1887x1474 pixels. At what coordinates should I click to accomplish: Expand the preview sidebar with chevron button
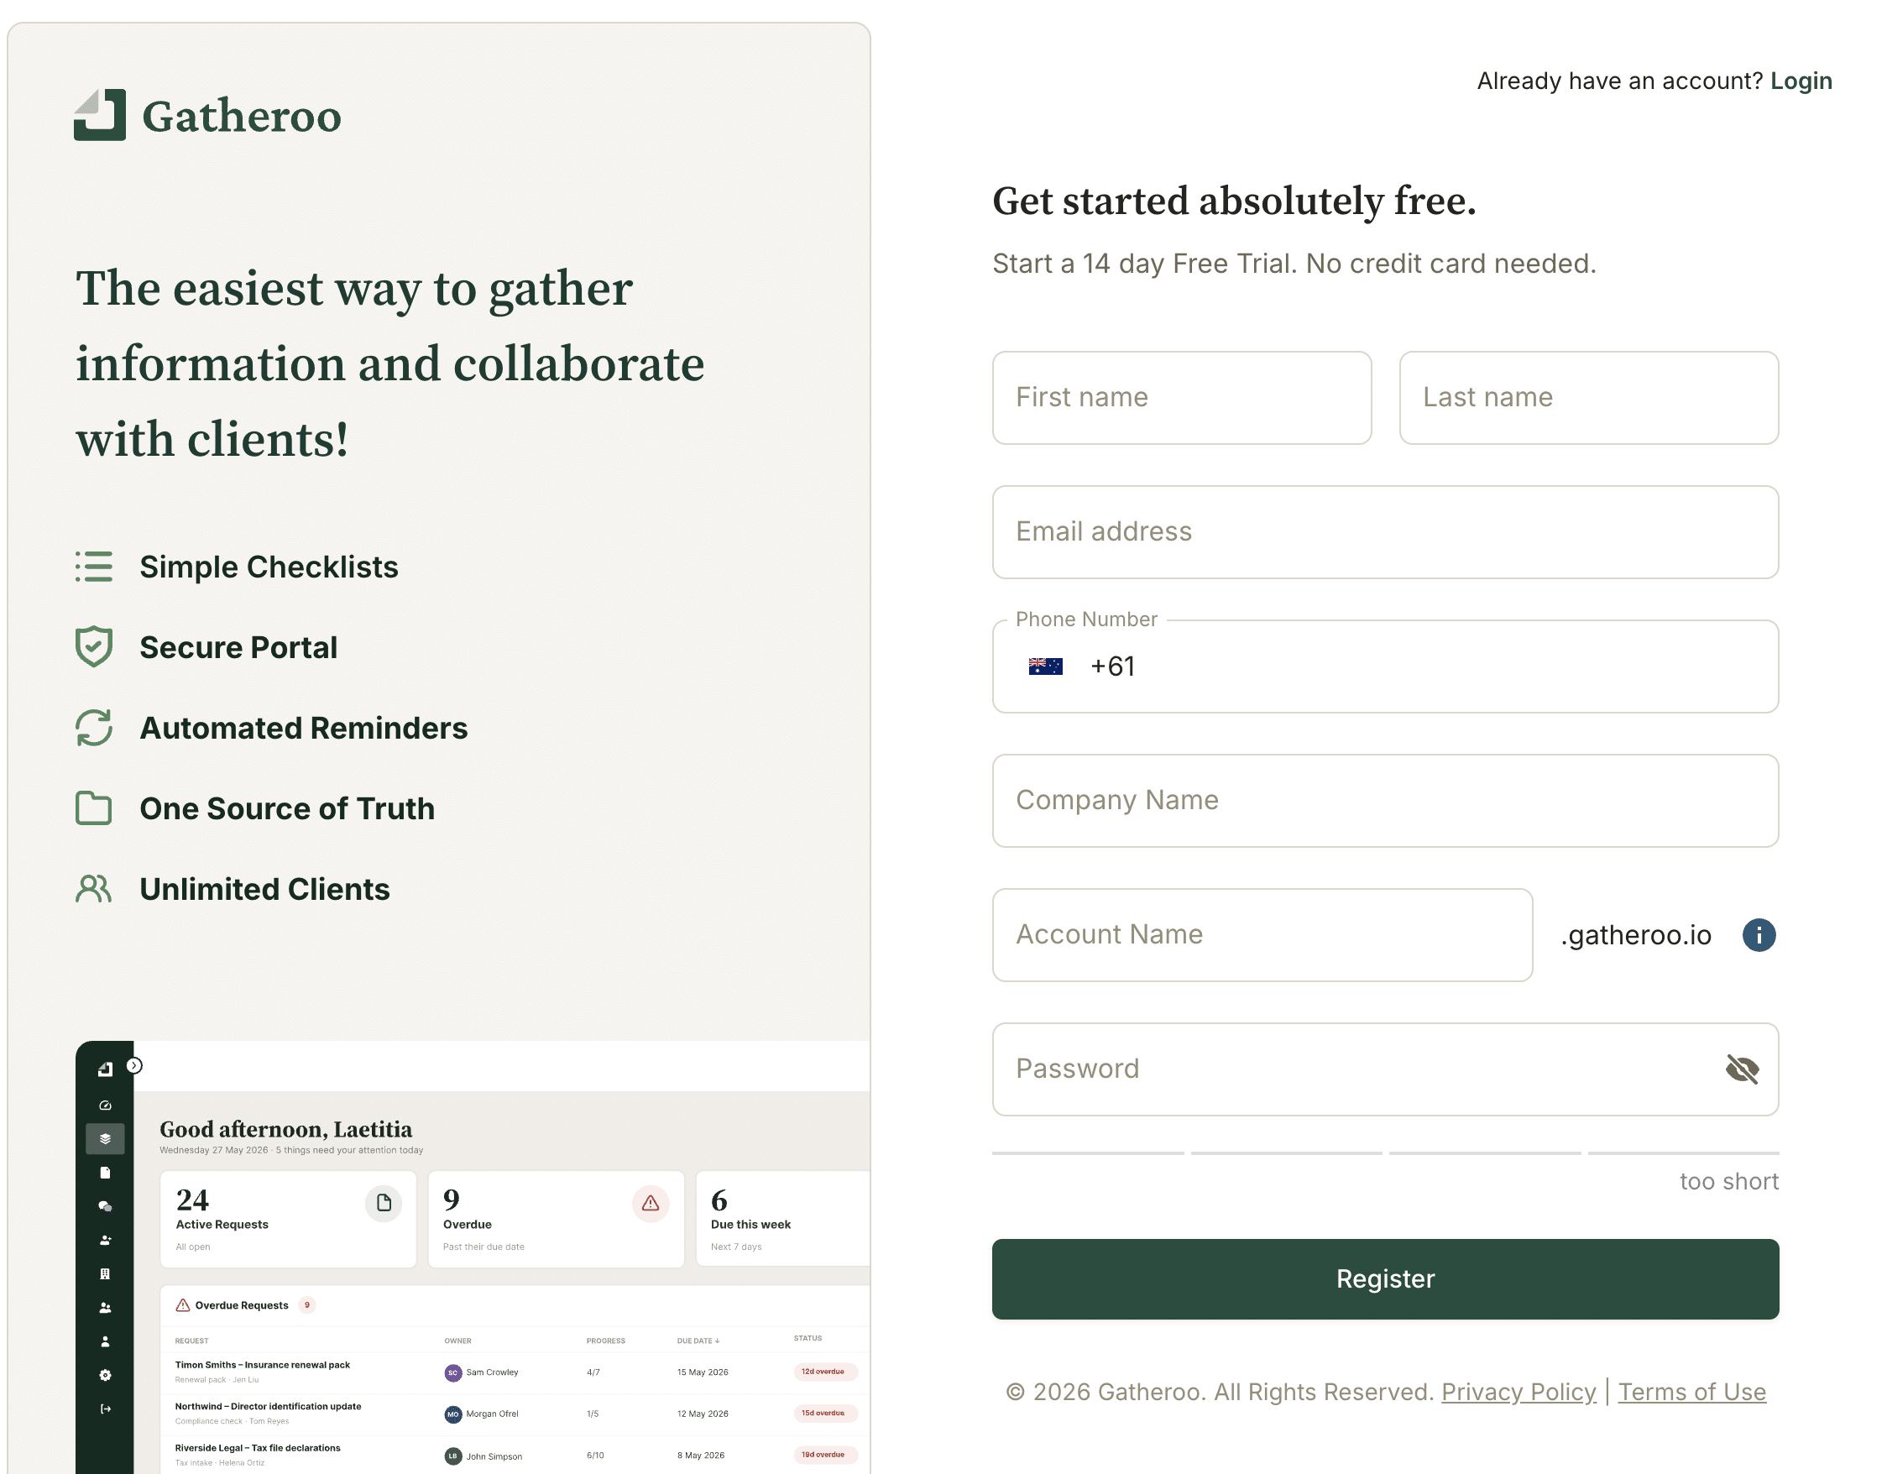(x=134, y=1065)
